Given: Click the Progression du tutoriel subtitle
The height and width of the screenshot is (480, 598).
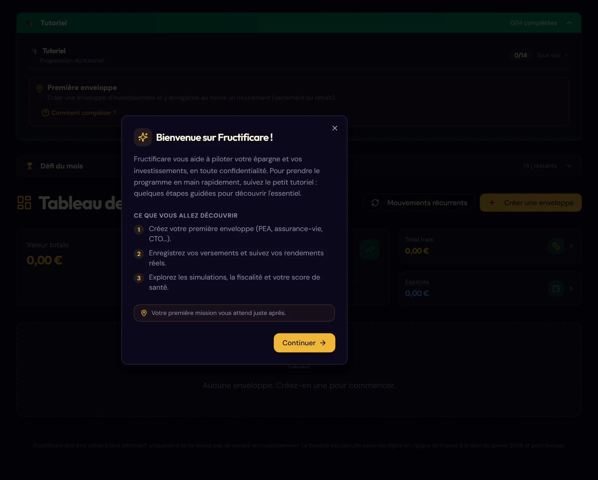Looking at the screenshot, I should pos(72,61).
